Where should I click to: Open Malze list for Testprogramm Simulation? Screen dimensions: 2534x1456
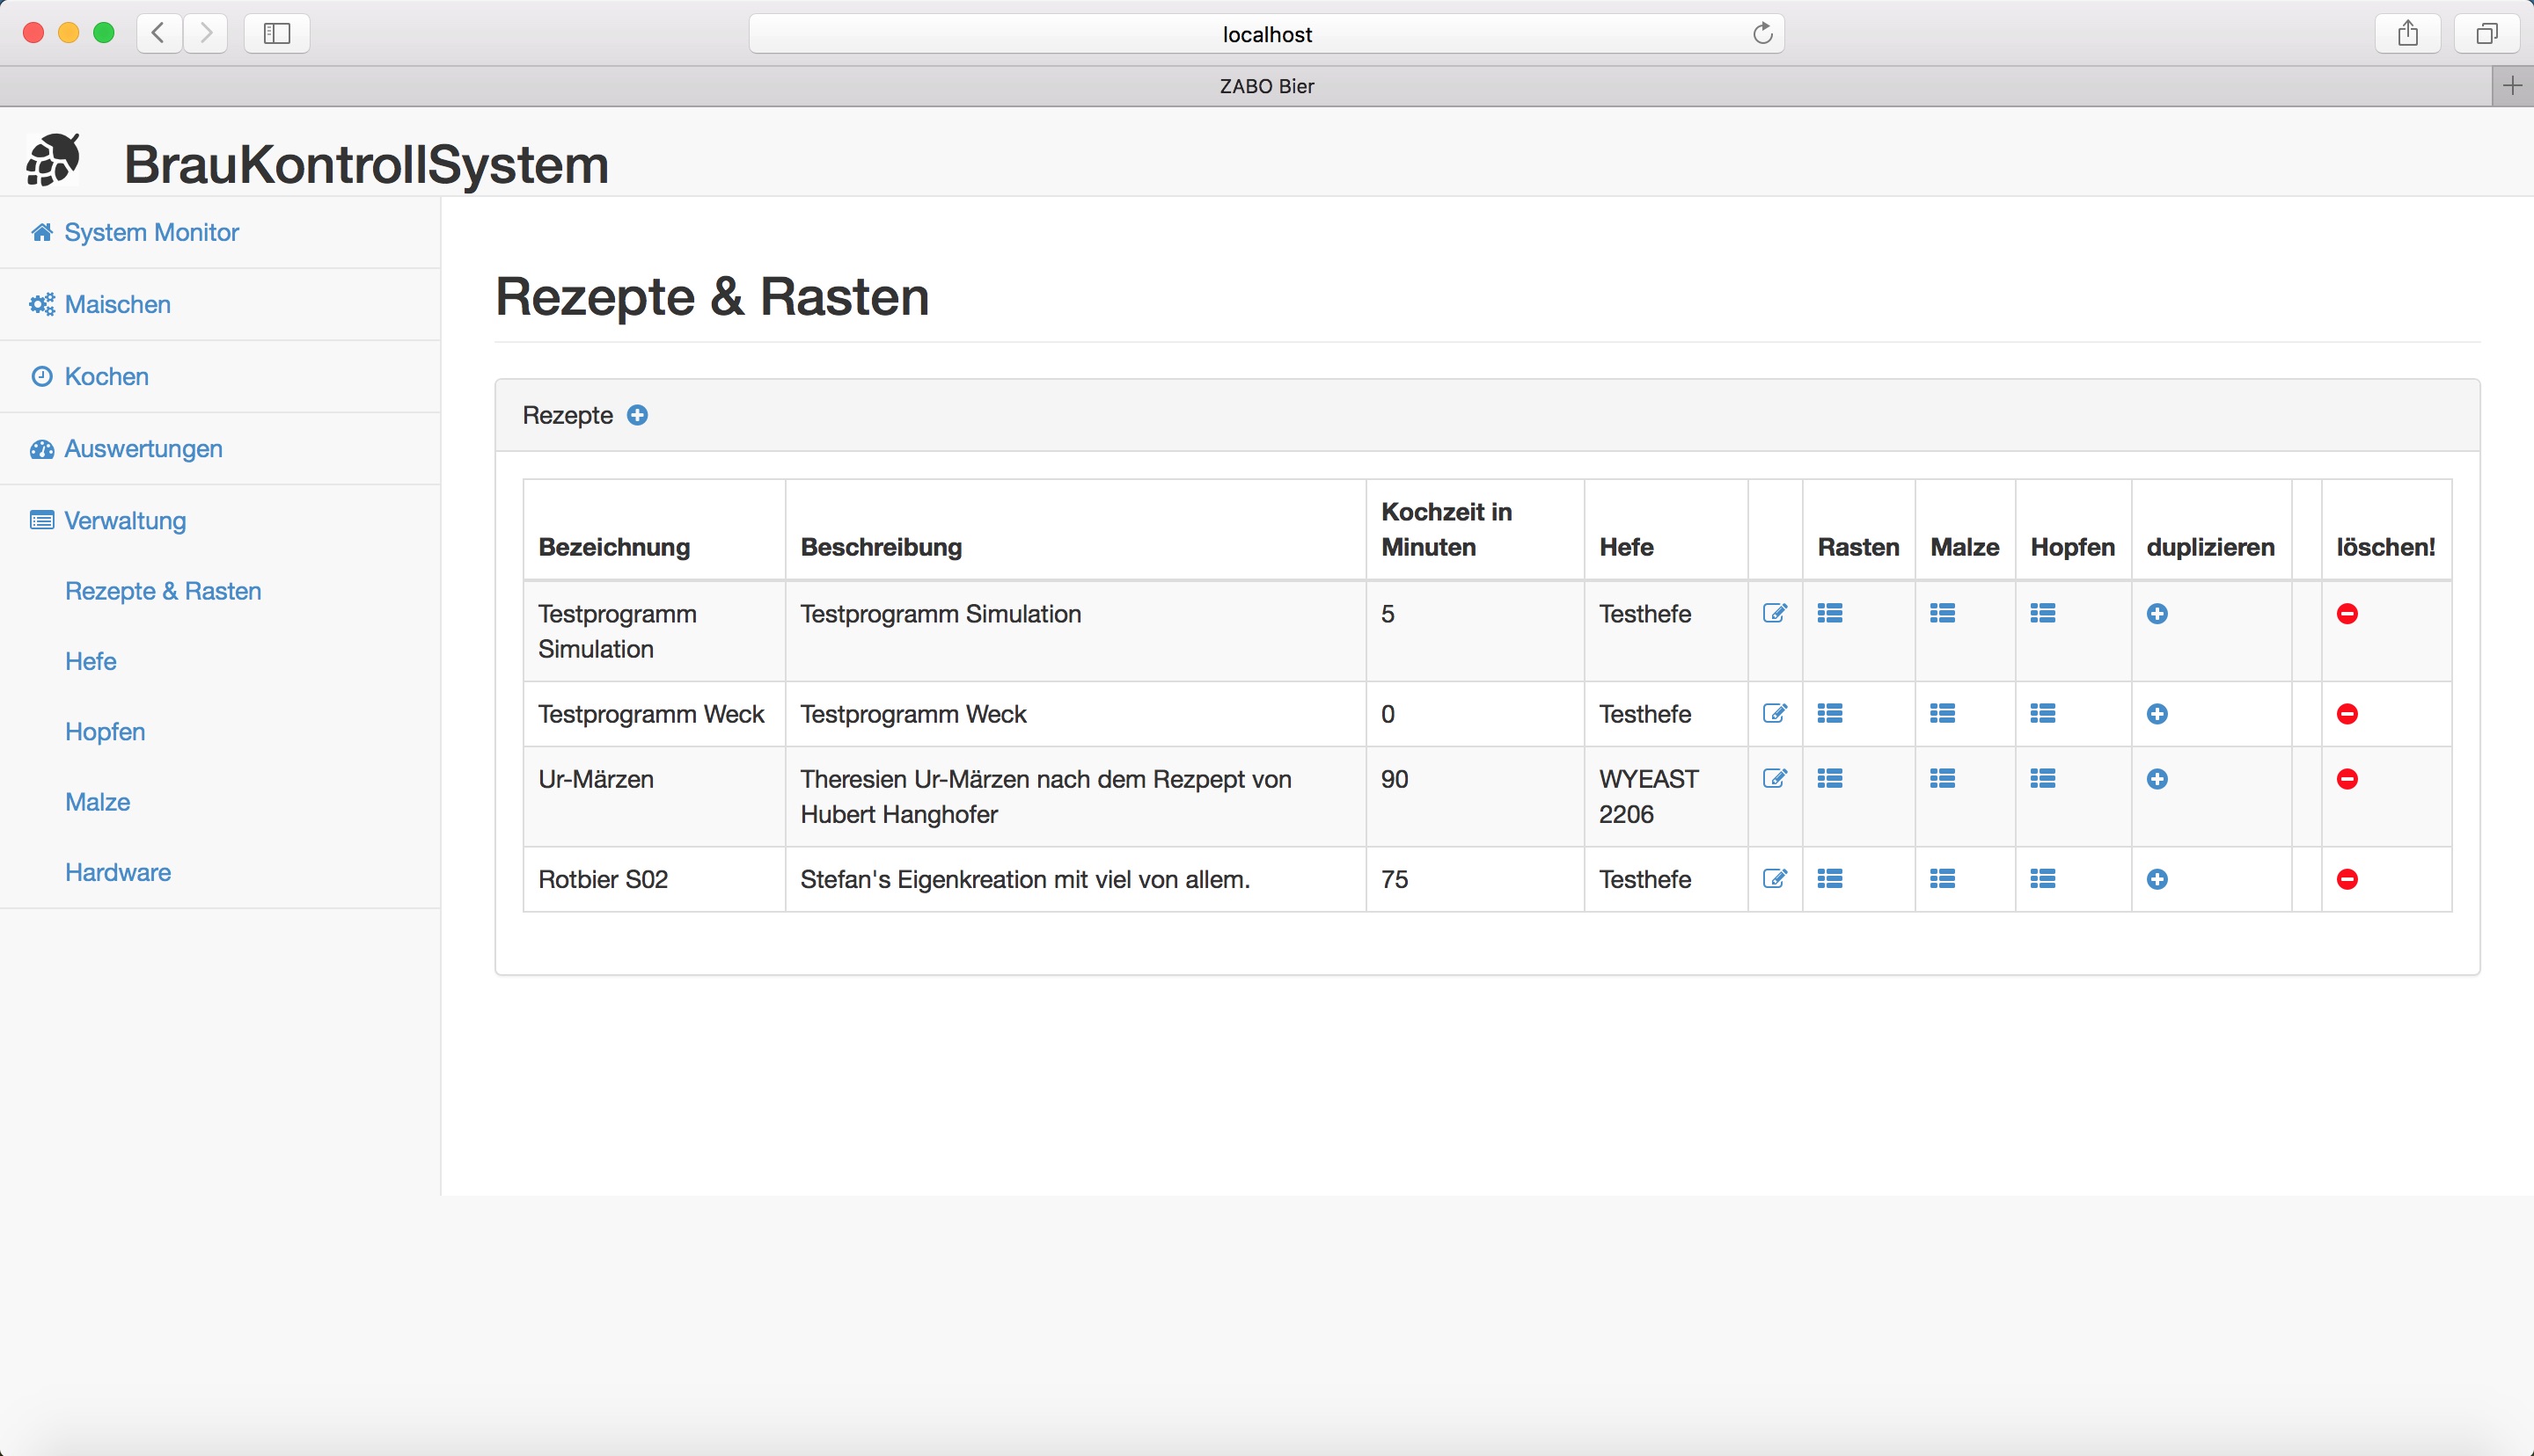tap(1943, 613)
